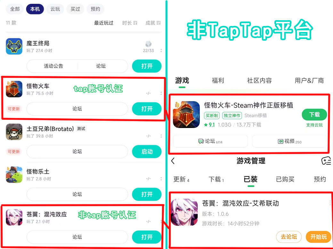
Task: Switch to the 已购买 tab
Action: tap(285, 179)
